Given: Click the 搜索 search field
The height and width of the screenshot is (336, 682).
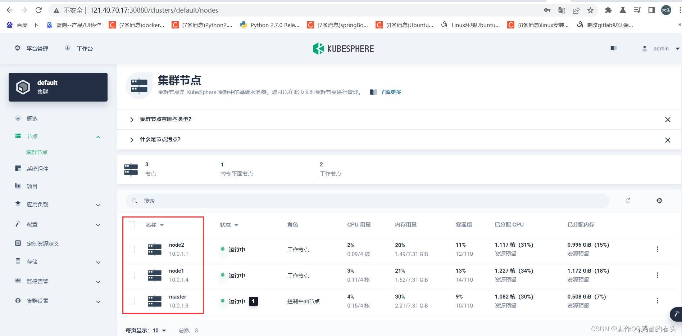Looking at the screenshot, I should click(x=367, y=201).
